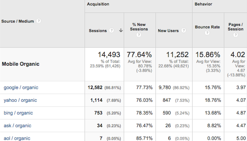The image size is (247, 141).
Task: Click ask bounce rate 8.82%
Action: coord(214,125)
